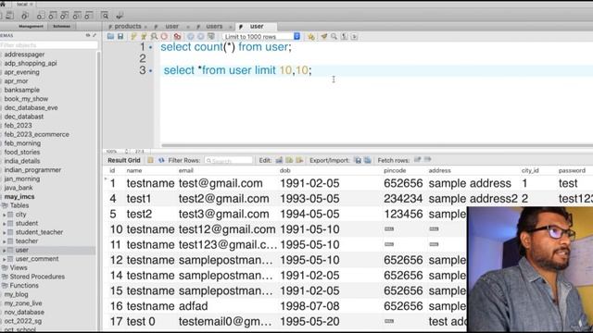
Task: Click the Filter Rows search field
Action: click(229, 160)
